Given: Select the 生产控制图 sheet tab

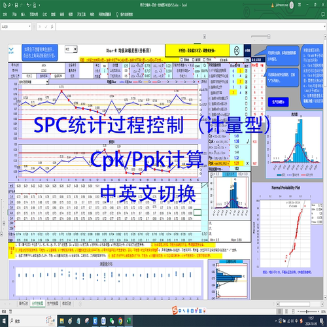Looking at the screenshot, I should (x=52, y=303).
